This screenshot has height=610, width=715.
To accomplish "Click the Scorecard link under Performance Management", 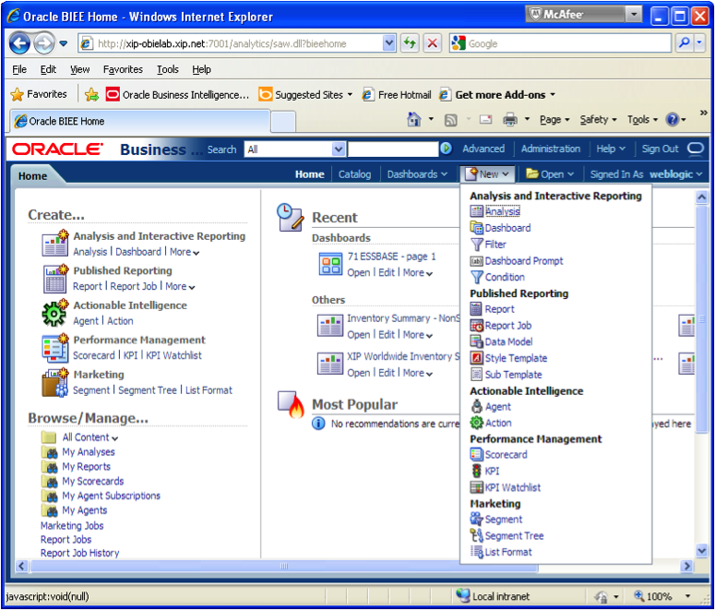I will click(x=94, y=355).
